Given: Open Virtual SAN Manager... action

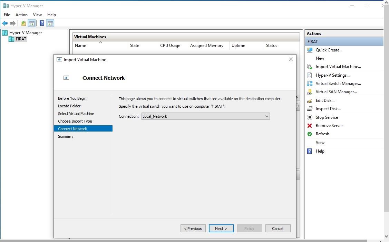Looking at the screenshot, I should (336, 92).
